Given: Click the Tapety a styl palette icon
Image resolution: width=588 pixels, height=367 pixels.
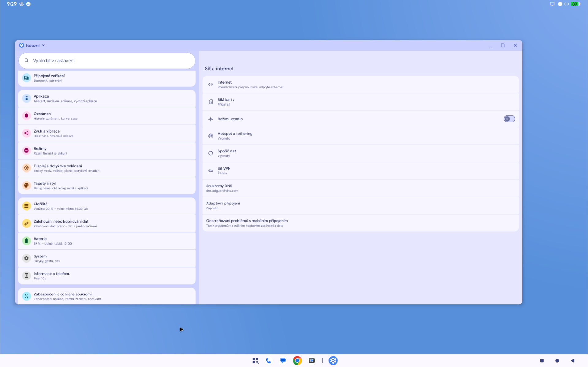Looking at the screenshot, I should (x=26, y=185).
